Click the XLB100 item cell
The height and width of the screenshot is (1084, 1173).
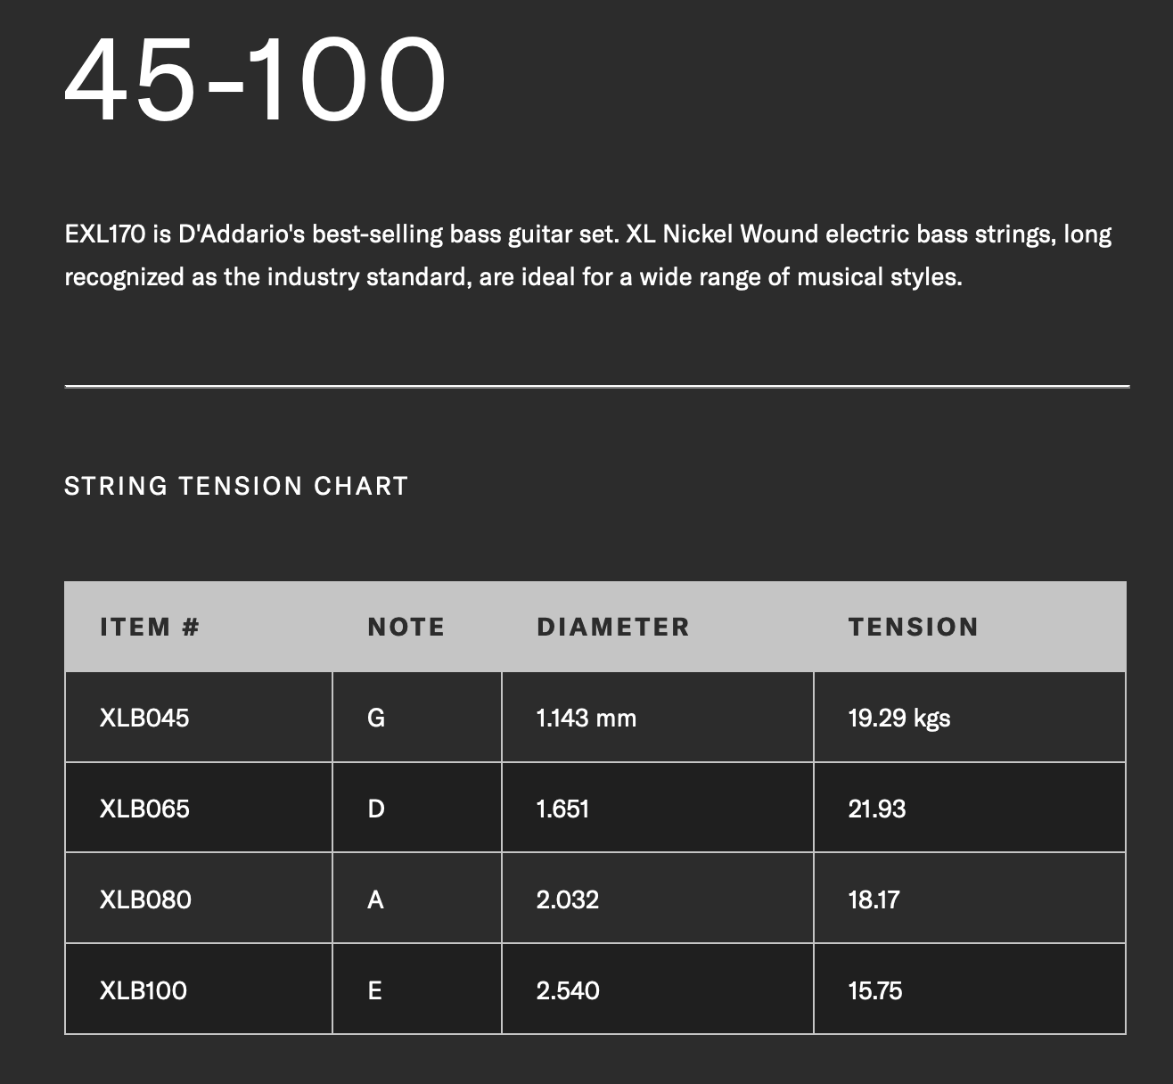199,990
